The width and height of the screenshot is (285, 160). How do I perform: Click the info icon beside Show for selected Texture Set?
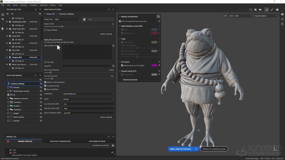tap(159, 21)
